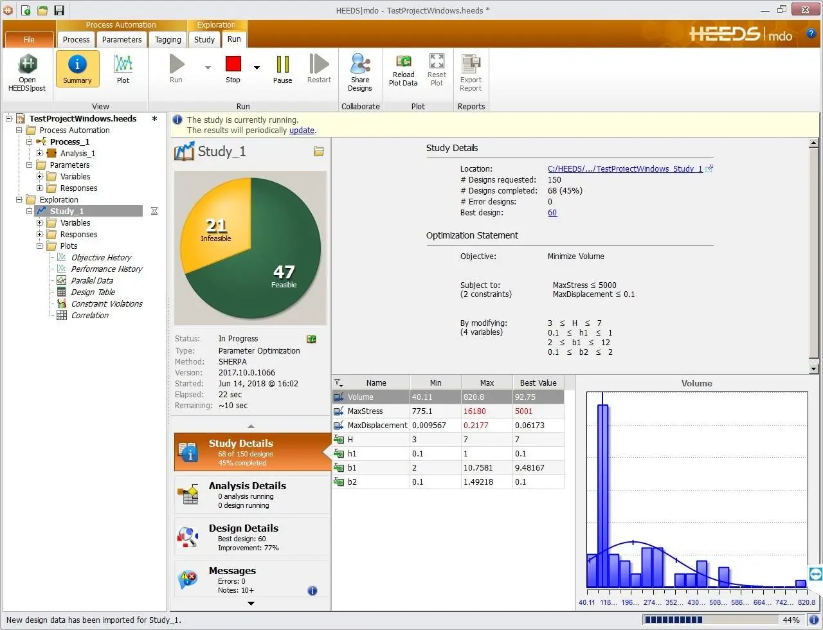The image size is (823, 630).
Task: Select the MaxStress row
Action: point(448,411)
